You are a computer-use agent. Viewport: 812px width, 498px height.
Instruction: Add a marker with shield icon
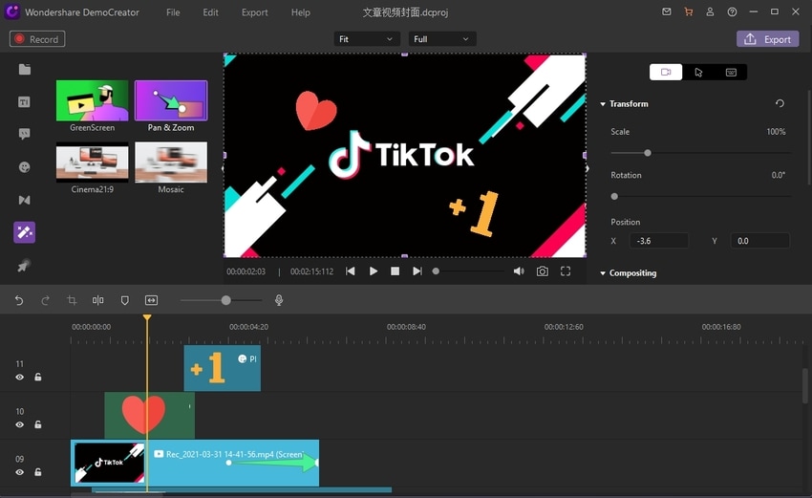[125, 300]
